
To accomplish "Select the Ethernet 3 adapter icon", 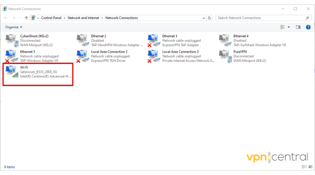I will click(x=154, y=40).
